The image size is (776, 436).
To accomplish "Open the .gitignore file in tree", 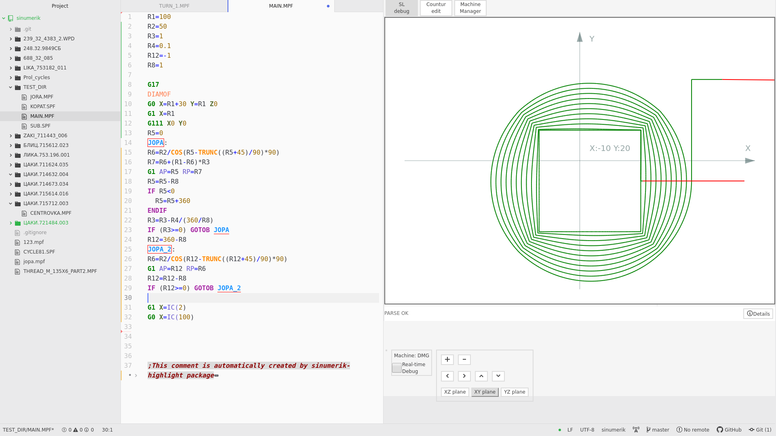I will [35, 233].
